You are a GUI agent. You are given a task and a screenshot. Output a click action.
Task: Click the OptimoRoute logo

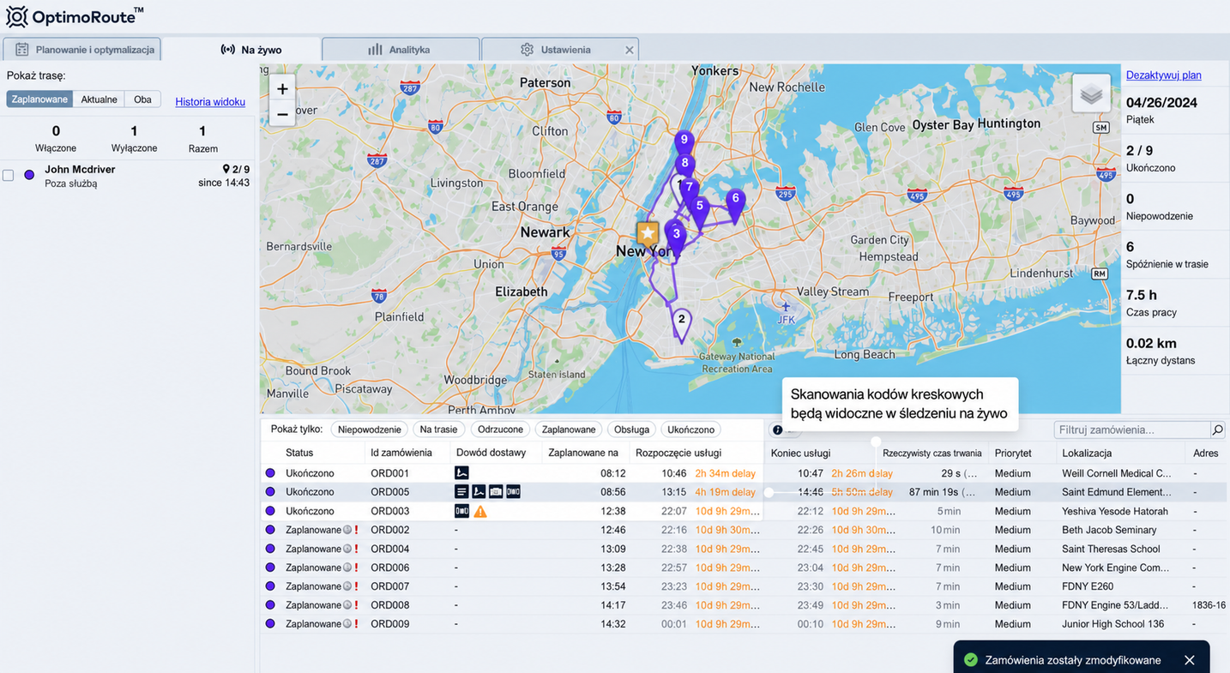point(75,15)
